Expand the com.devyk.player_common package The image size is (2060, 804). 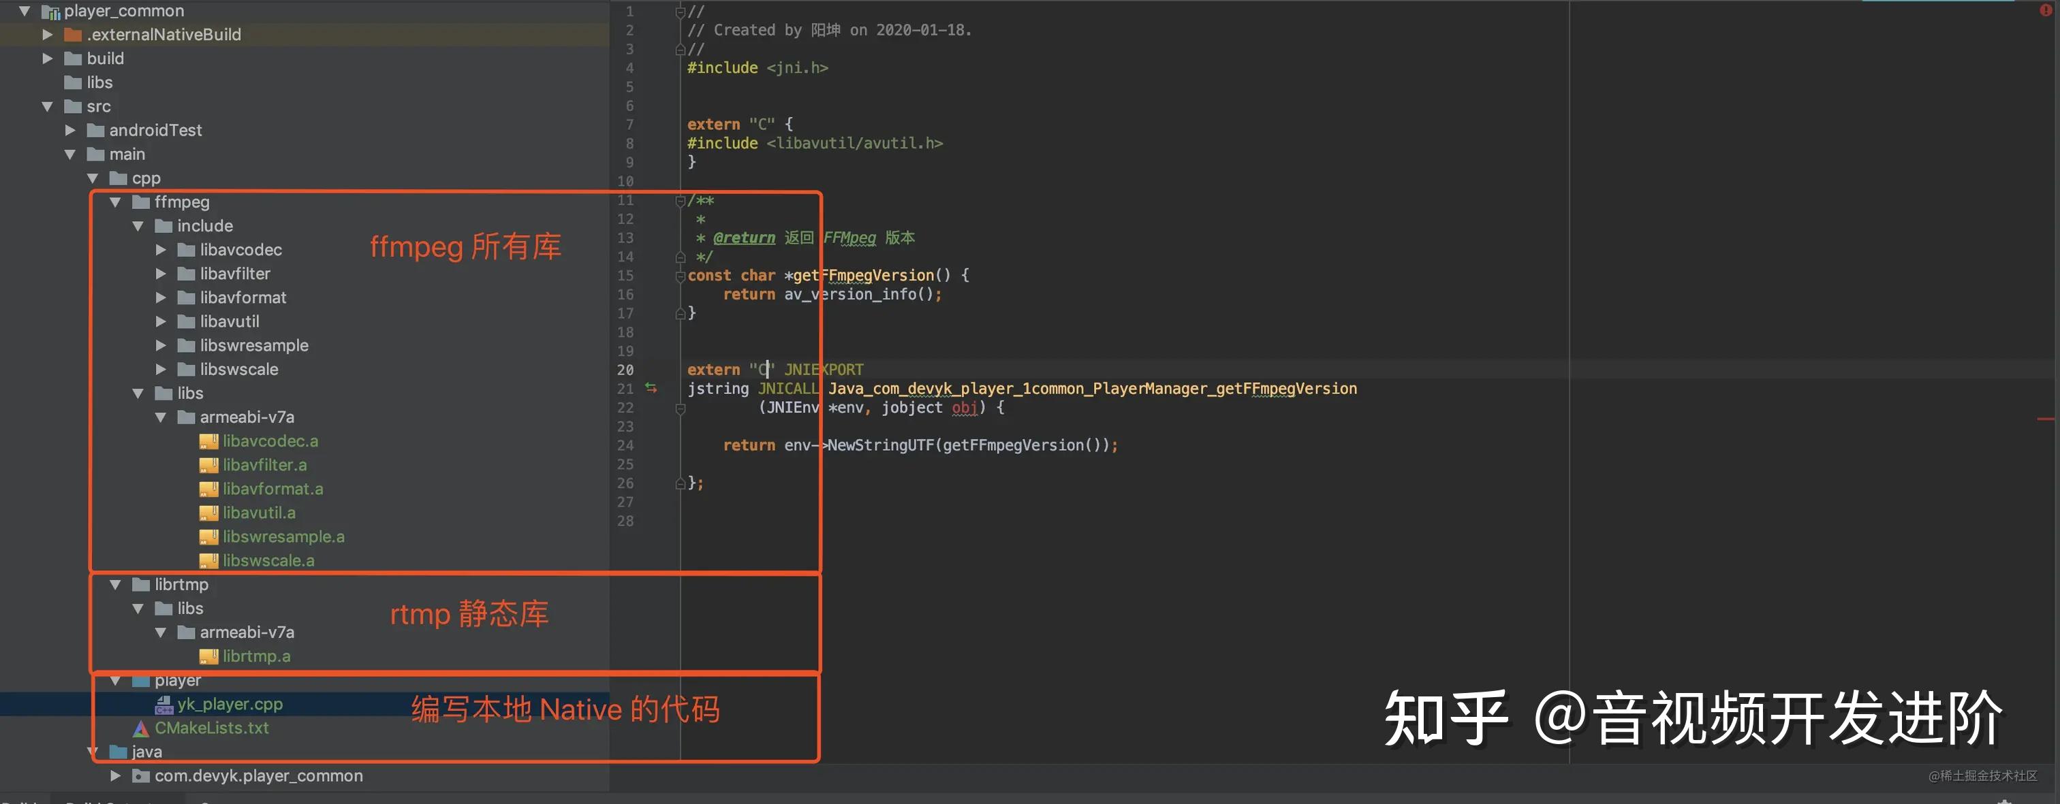(x=115, y=776)
